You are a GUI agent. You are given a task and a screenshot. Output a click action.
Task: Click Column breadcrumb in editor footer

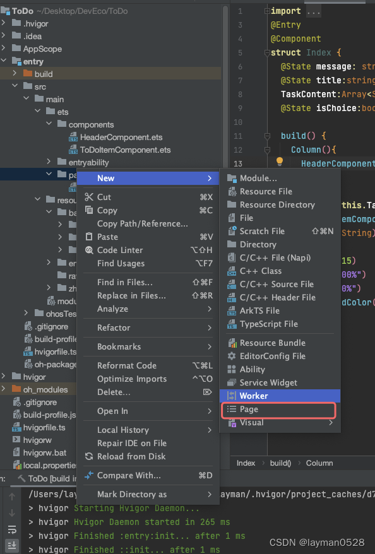click(x=319, y=463)
